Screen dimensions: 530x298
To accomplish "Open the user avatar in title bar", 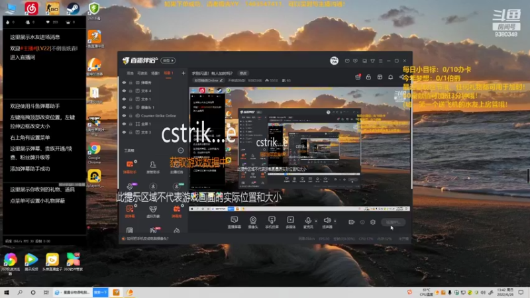I will [335, 60].
